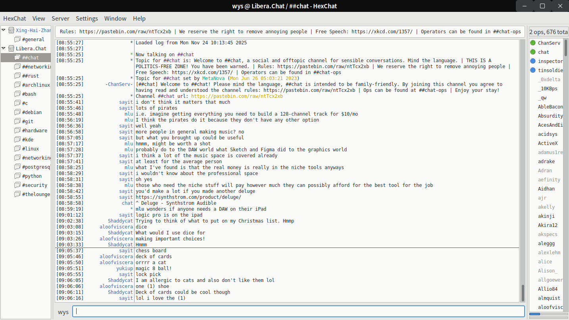
Task: Click the Libera.Chat server icon
Action: click(11, 48)
